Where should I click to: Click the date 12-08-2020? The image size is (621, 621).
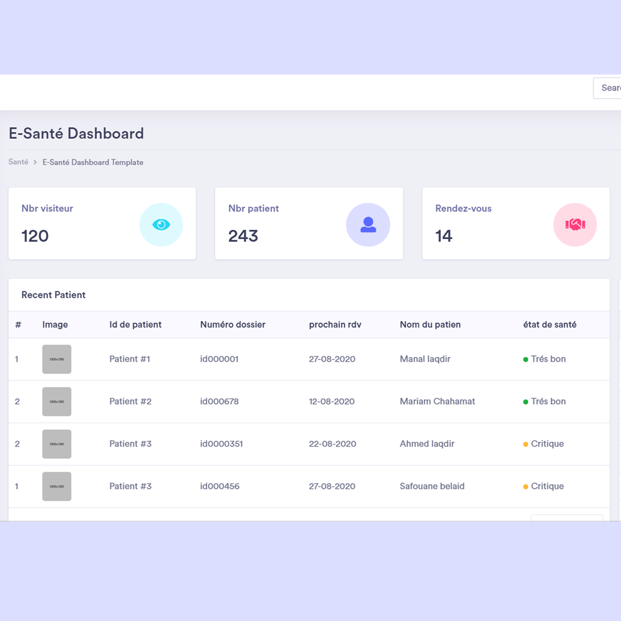coord(332,401)
